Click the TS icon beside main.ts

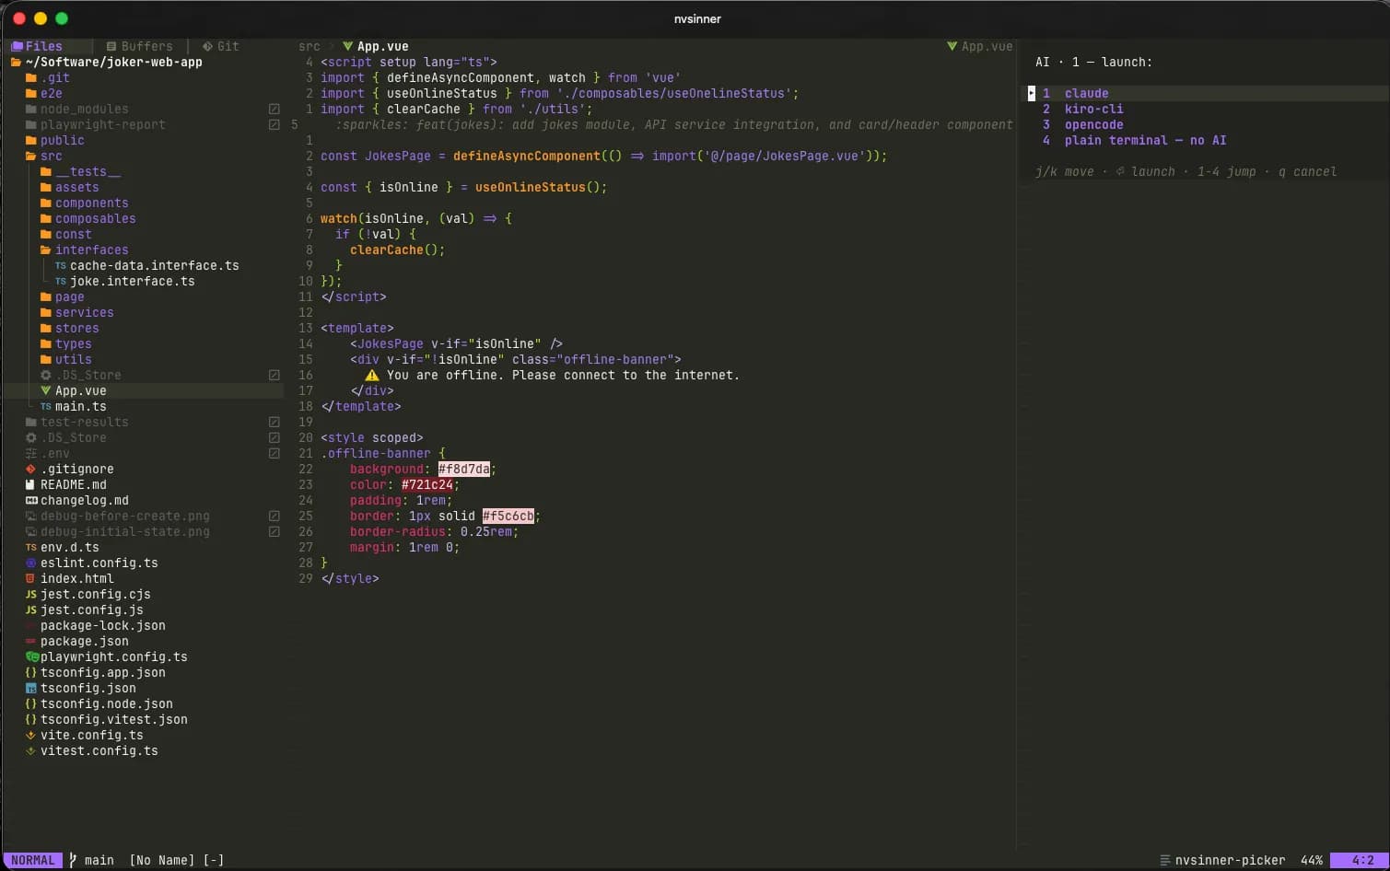point(46,406)
